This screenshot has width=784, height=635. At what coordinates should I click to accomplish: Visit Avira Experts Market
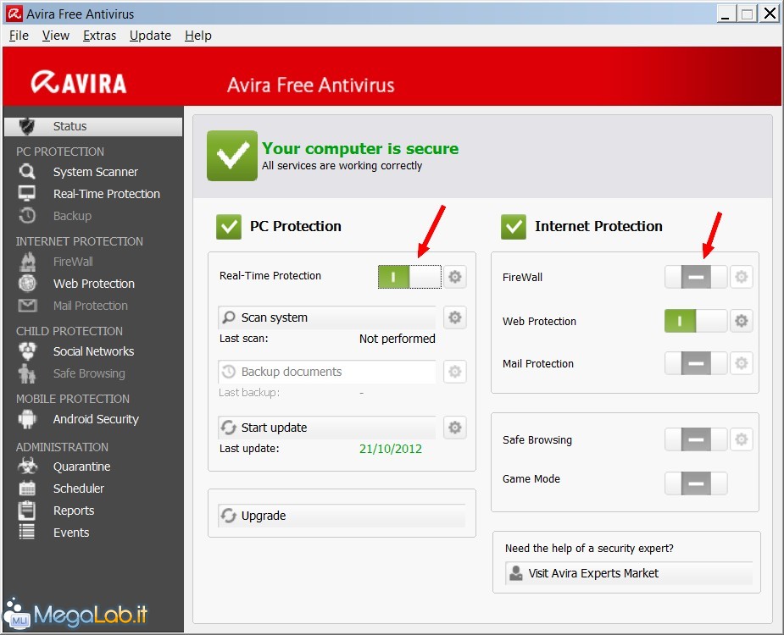click(x=629, y=573)
